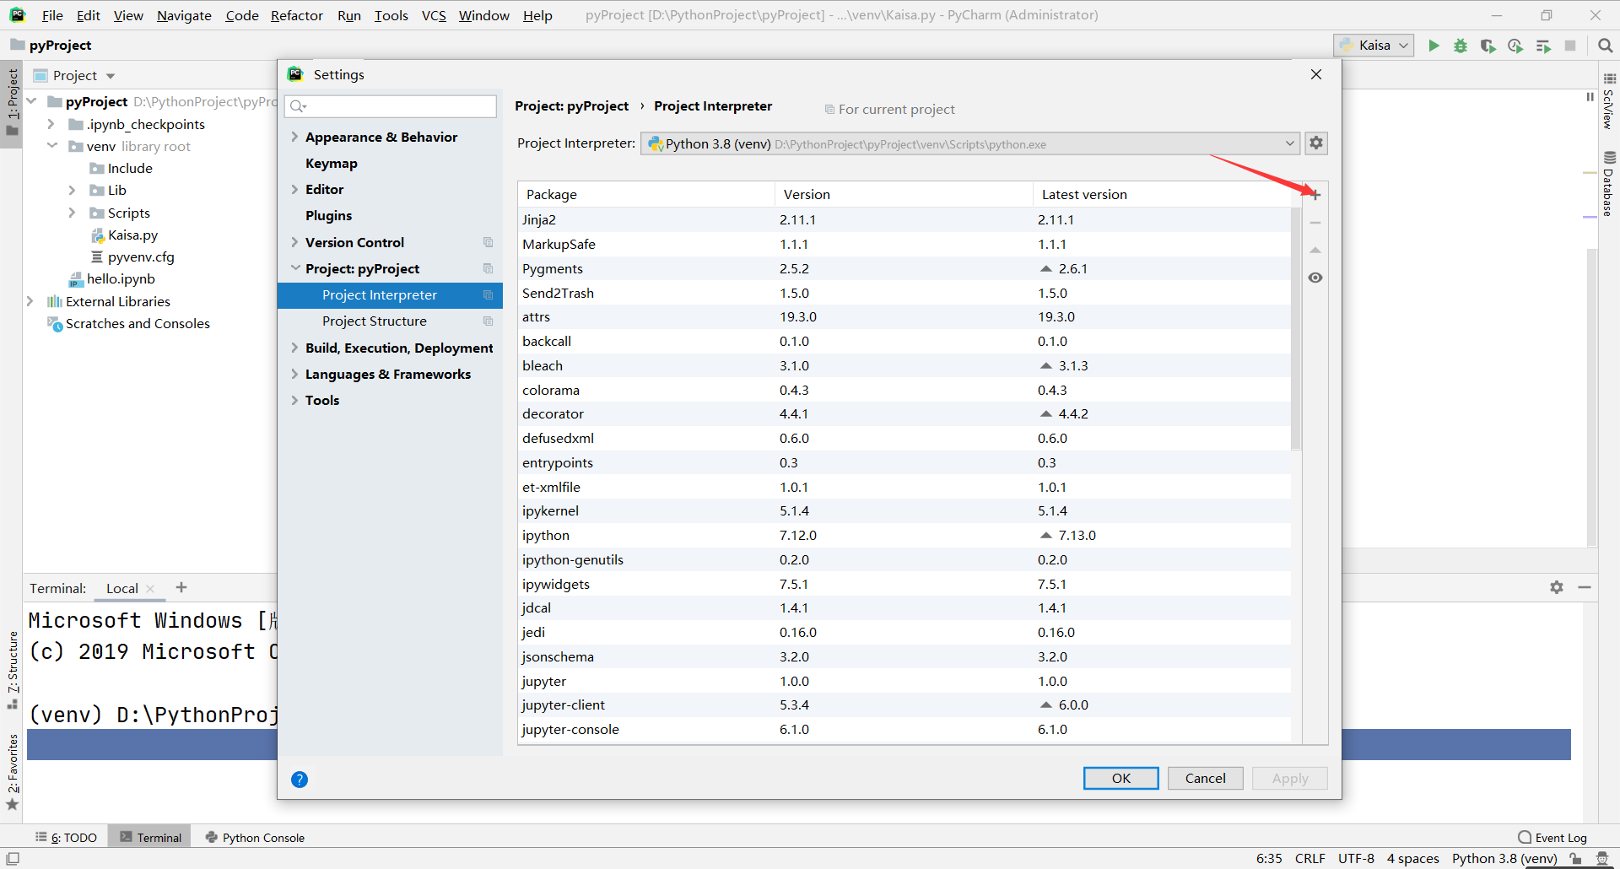Add a new terminal session tab
Screen dimensions: 1620x869
coord(181,587)
